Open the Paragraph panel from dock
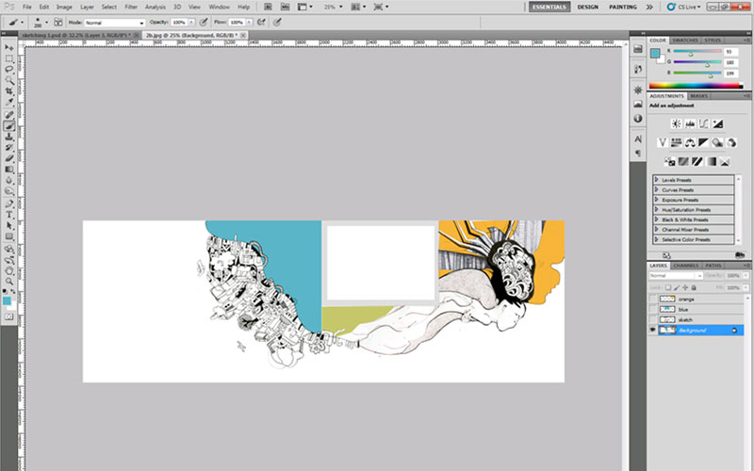This screenshot has width=754, height=471. (x=638, y=154)
